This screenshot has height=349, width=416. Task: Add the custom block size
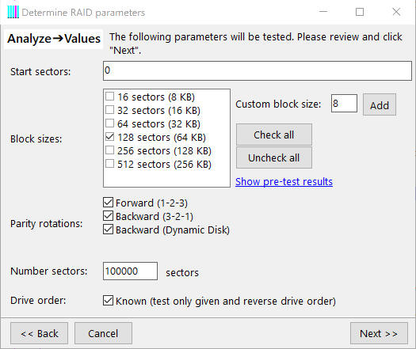pyautogui.click(x=380, y=104)
